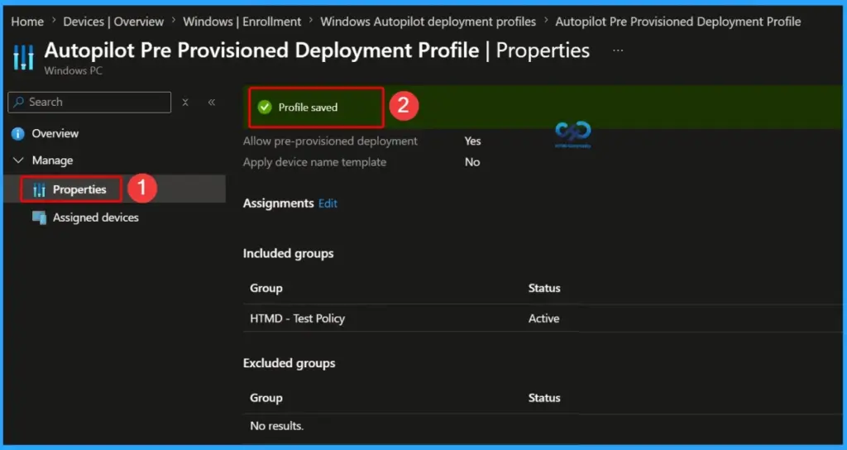Collapse the sidebar with the double chevron
The width and height of the screenshot is (847, 450).
tap(212, 102)
